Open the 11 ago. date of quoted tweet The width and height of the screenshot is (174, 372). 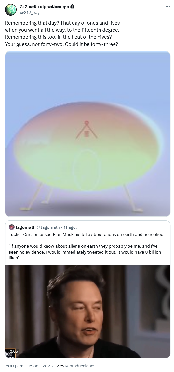pos(70,227)
